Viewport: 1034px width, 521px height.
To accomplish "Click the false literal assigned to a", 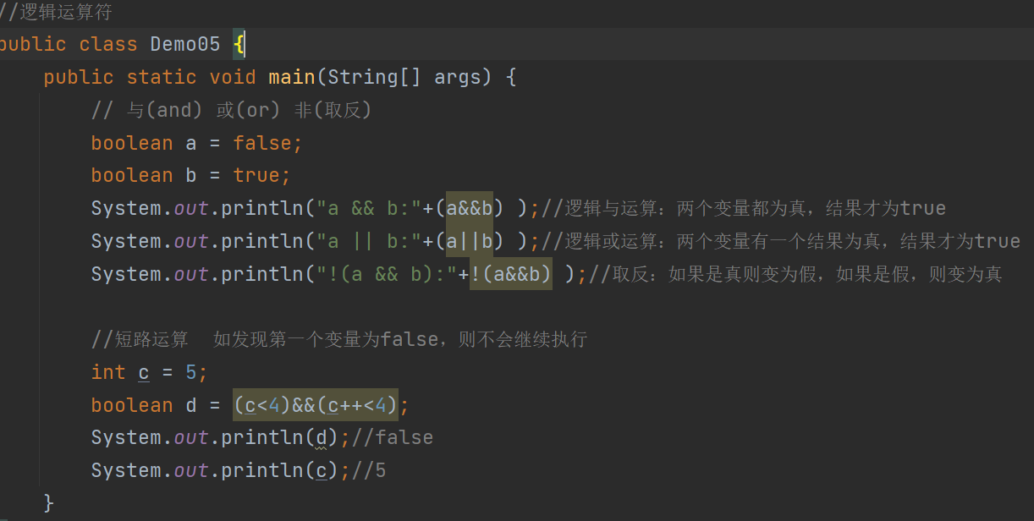I will [262, 143].
